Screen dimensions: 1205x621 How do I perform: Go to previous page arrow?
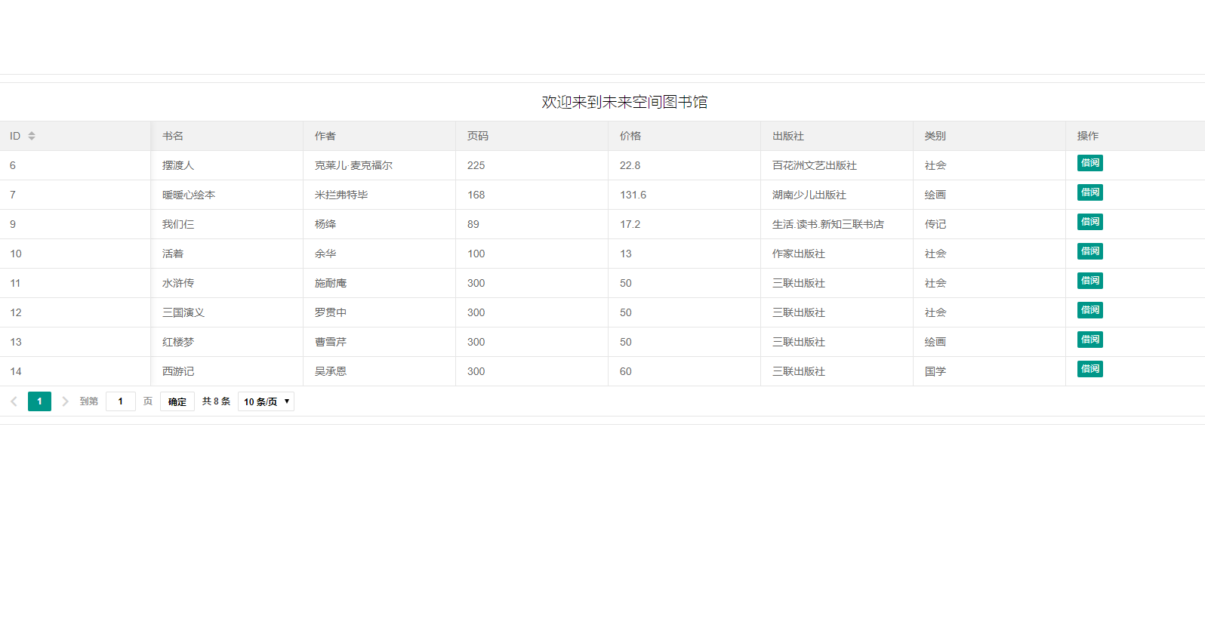pyautogui.click(x=14, y=401)
